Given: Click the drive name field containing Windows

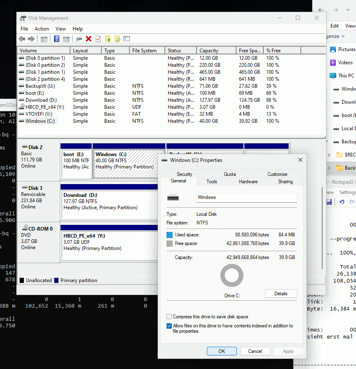Looking at the screenshot, I should click(x=247, y=197).
